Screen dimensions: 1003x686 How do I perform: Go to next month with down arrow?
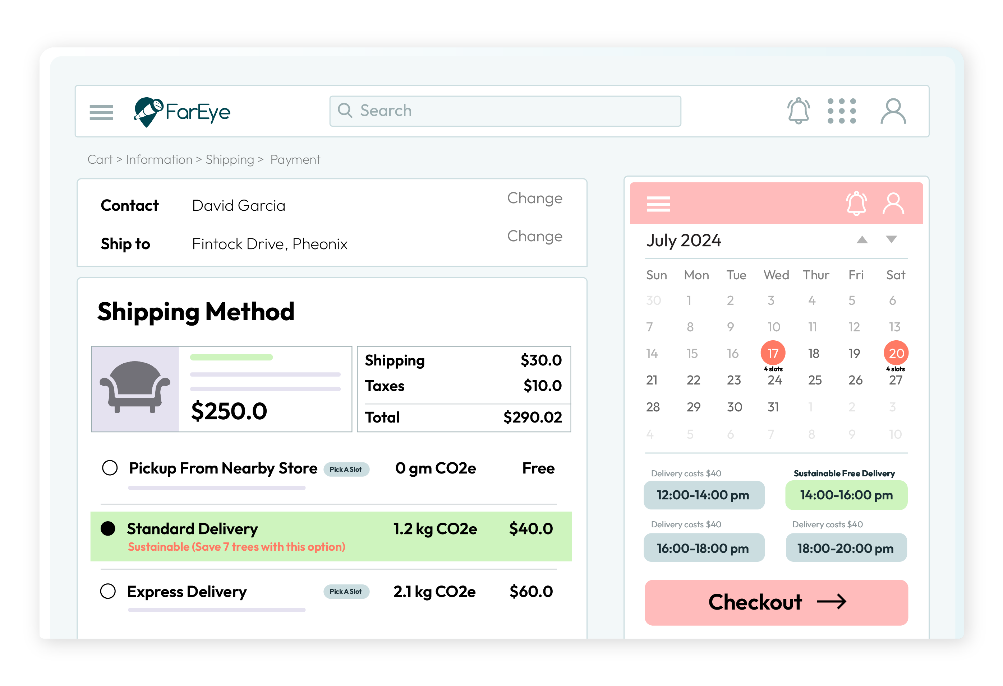tap(891, 239)
